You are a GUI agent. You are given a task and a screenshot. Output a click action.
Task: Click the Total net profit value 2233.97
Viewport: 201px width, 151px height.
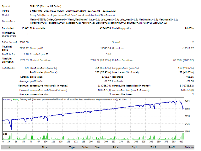click(x=24, y=48)
